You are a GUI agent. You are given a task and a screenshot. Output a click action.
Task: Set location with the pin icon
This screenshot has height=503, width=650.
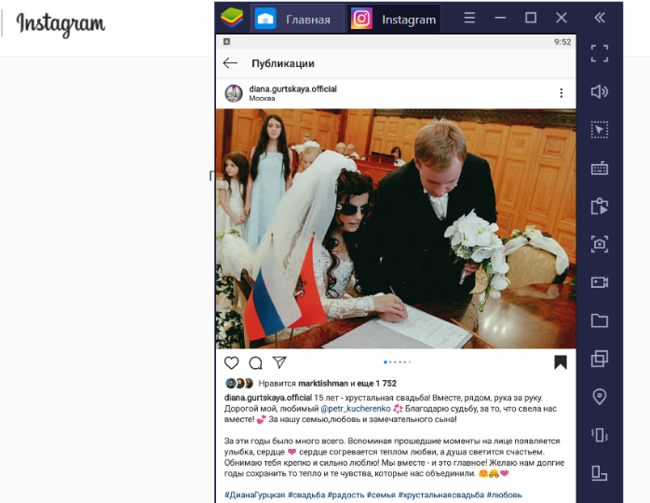coord(600,397)
